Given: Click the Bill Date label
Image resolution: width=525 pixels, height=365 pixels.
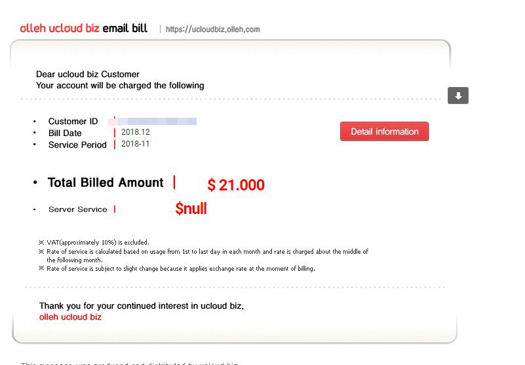Looking at the screenshot, I should [x=65, y=133].
